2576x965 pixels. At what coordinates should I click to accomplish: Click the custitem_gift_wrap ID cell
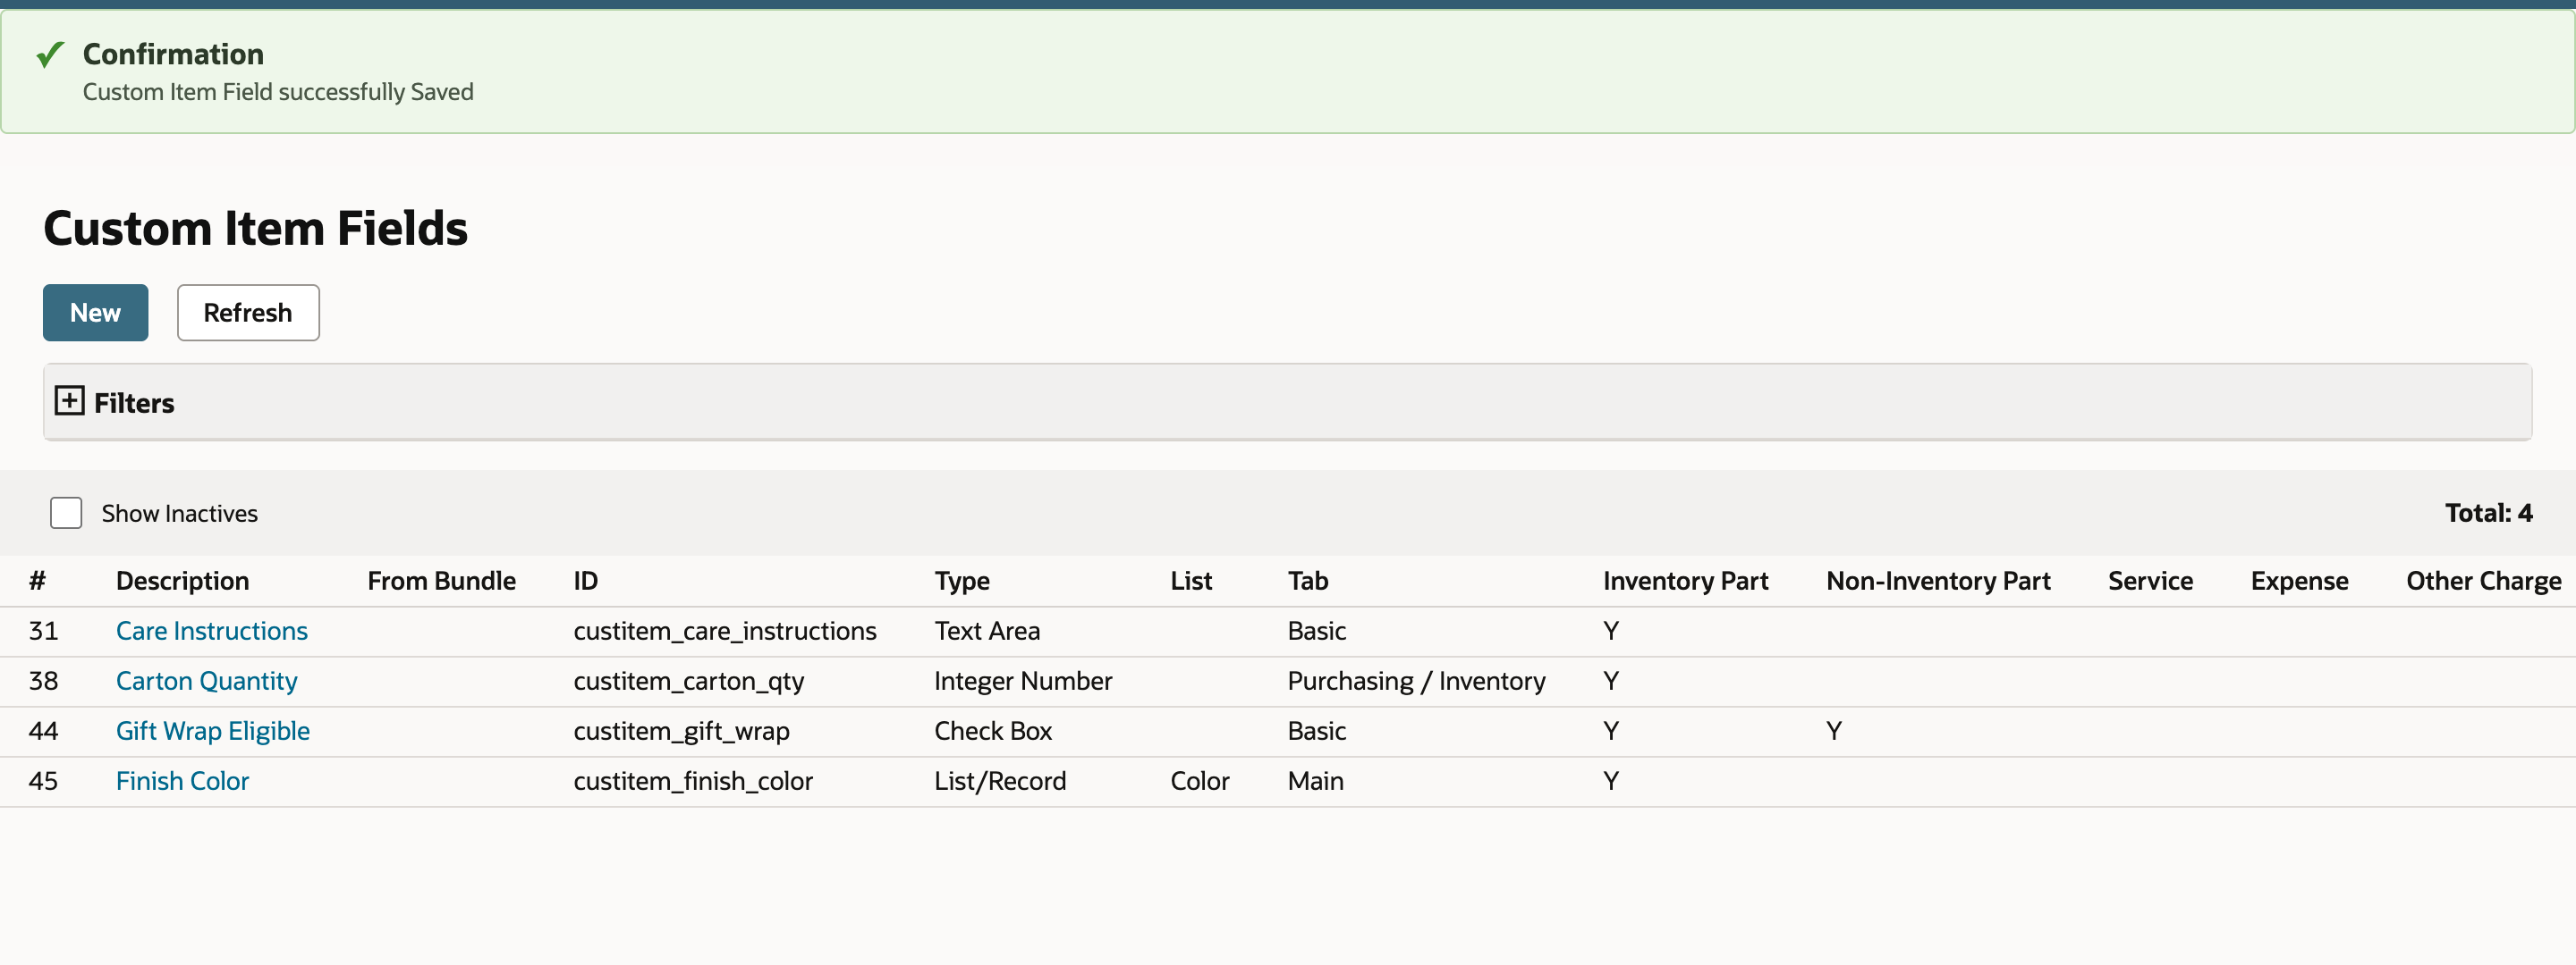click(x=681, y=731)
